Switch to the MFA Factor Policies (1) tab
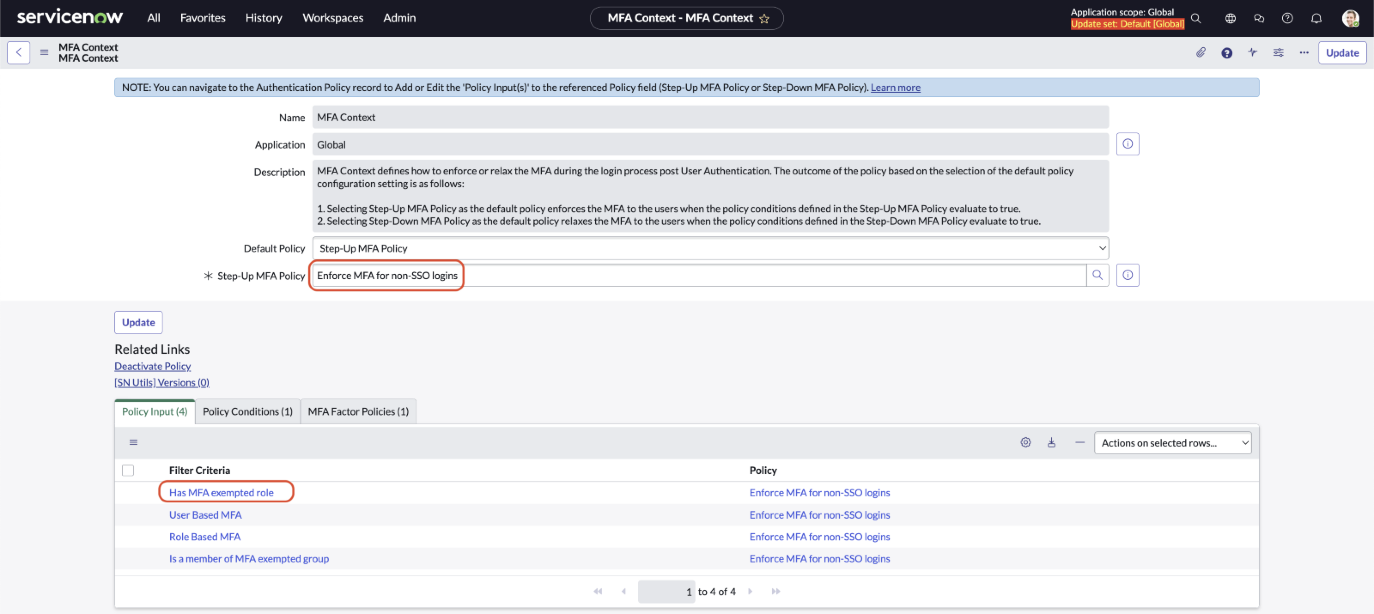 [359, 411]
